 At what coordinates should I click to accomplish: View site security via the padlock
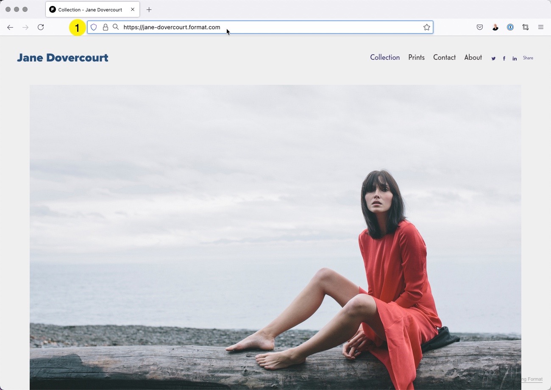[105, 27]
